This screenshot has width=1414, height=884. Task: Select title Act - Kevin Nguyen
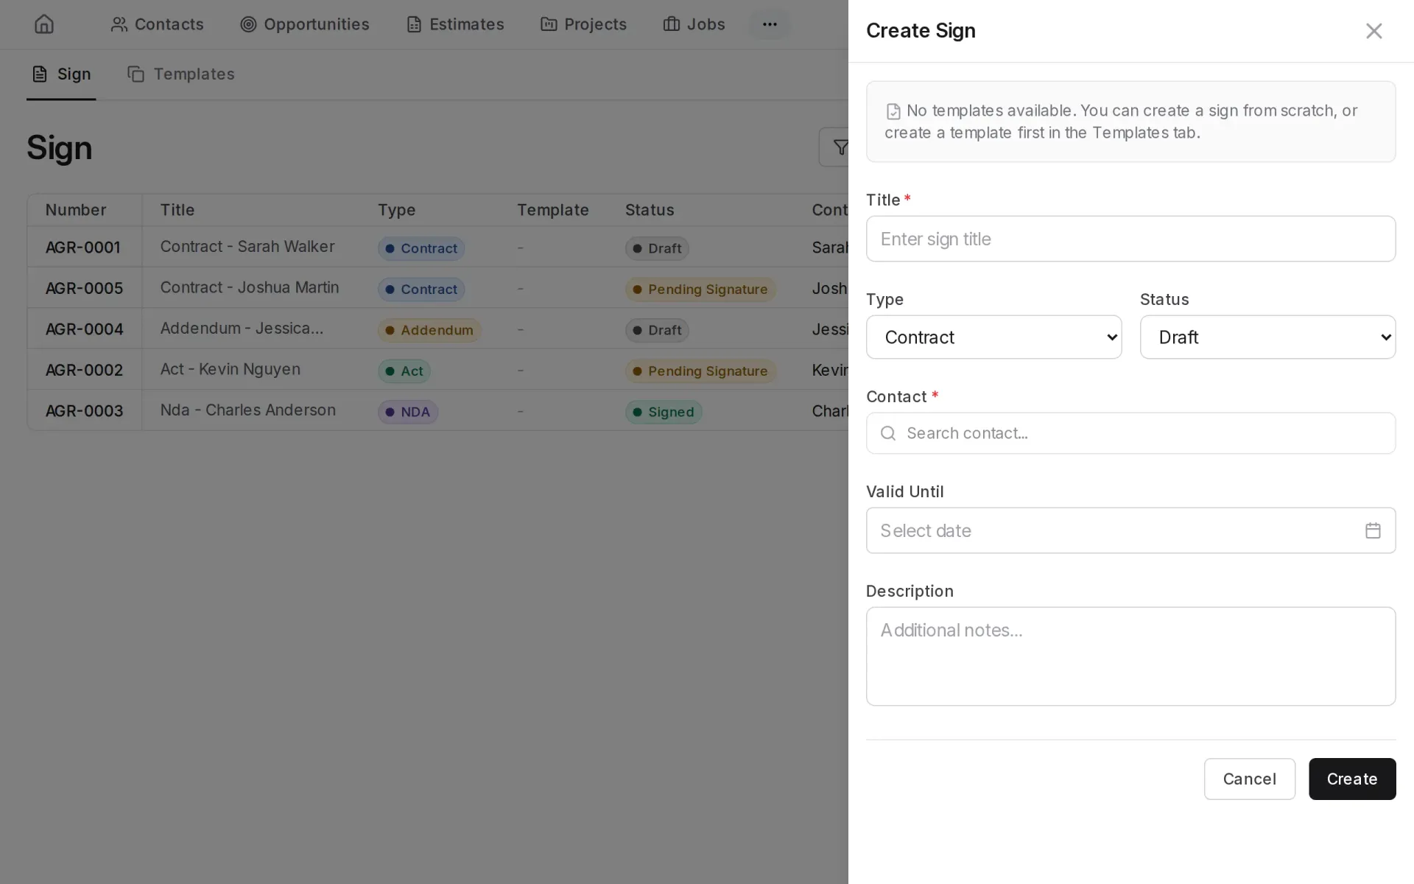click(231, 370)
